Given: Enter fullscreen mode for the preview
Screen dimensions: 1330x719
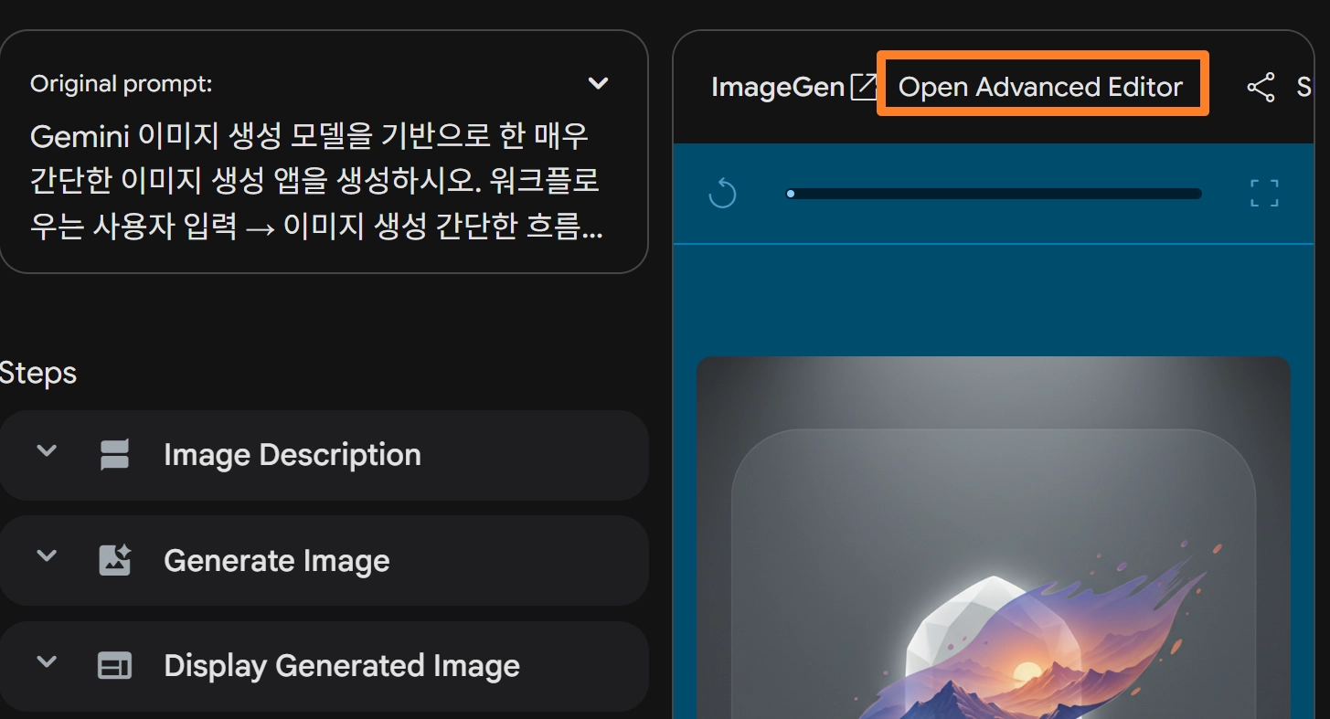Looking at the screenshot, I should (1264, 194).
